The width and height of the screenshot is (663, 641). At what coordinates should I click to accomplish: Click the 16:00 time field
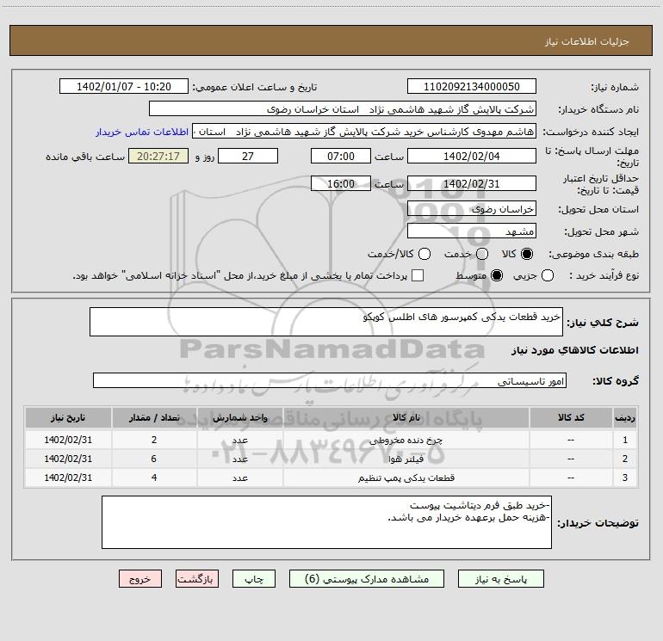click(x=341, y=183)
